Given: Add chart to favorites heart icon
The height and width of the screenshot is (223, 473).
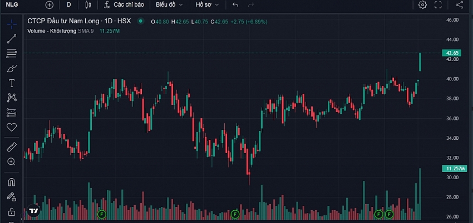Looking at the screenshot, I should coord(12,127).
